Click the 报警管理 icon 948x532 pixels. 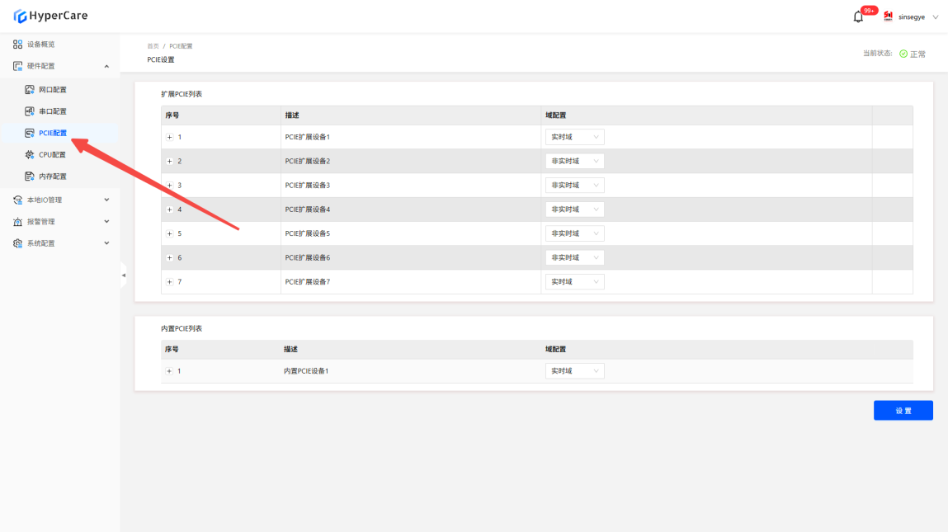[x=17, y=222]
